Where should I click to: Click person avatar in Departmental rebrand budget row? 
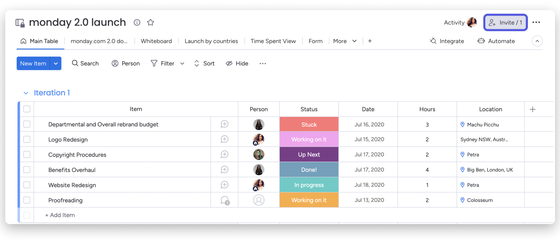pyautogui.click(x=259, y=124)
